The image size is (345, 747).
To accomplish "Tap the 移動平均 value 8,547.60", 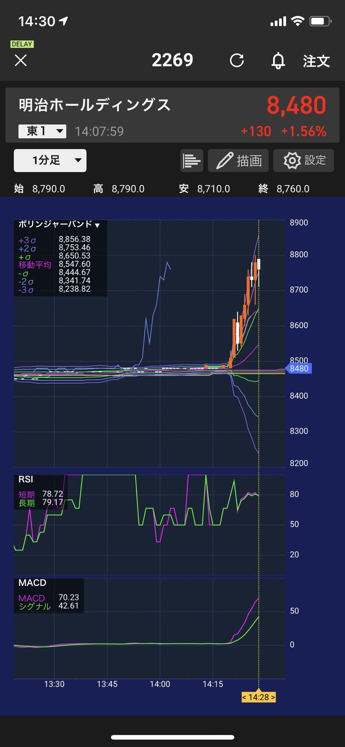I will [x=74, y=264].
